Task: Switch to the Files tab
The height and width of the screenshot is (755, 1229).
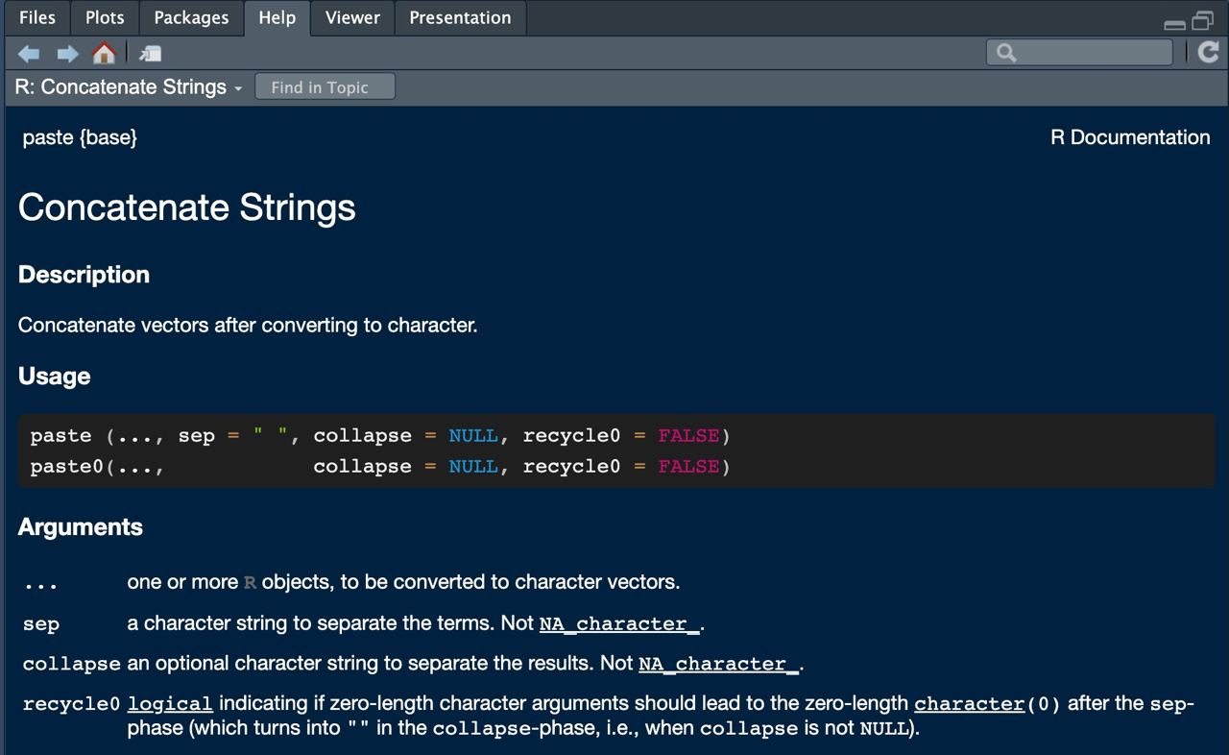Action: [37, 17]
